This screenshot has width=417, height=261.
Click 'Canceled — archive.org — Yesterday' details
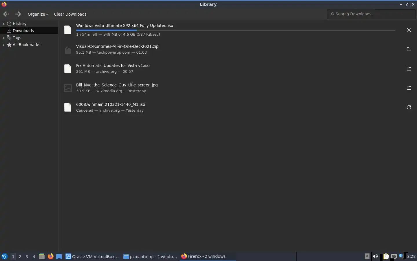tap(110, 110)
